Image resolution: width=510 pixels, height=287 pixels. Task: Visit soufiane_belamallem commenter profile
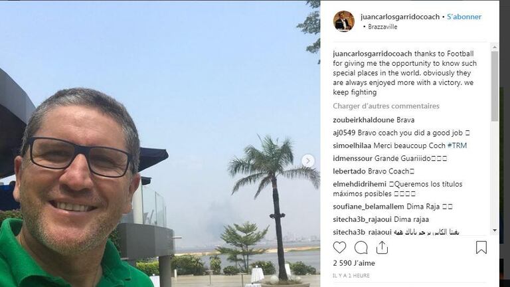coord(369,207)
